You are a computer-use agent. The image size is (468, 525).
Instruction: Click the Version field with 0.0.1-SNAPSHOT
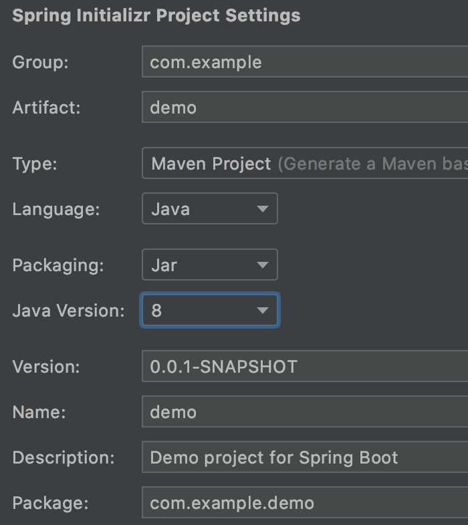(x=305, y=366)
